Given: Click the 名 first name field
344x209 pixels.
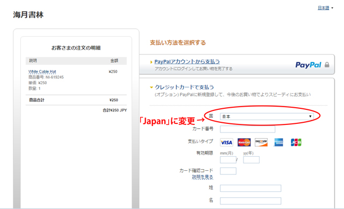Looking at the screenshot, I should (250, 201).
